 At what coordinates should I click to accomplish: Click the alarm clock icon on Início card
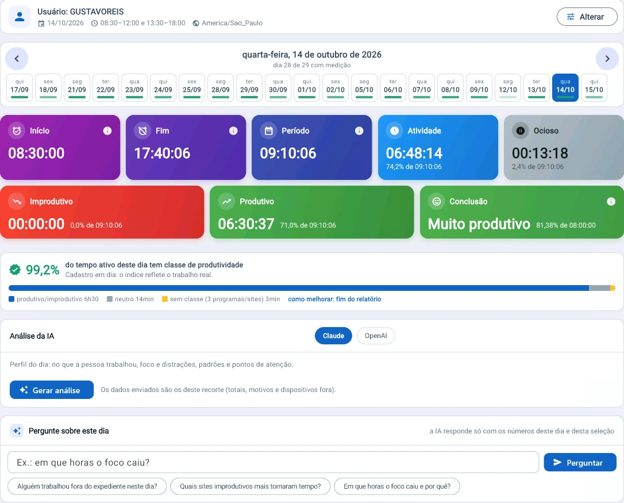click(x=17, y=130)
